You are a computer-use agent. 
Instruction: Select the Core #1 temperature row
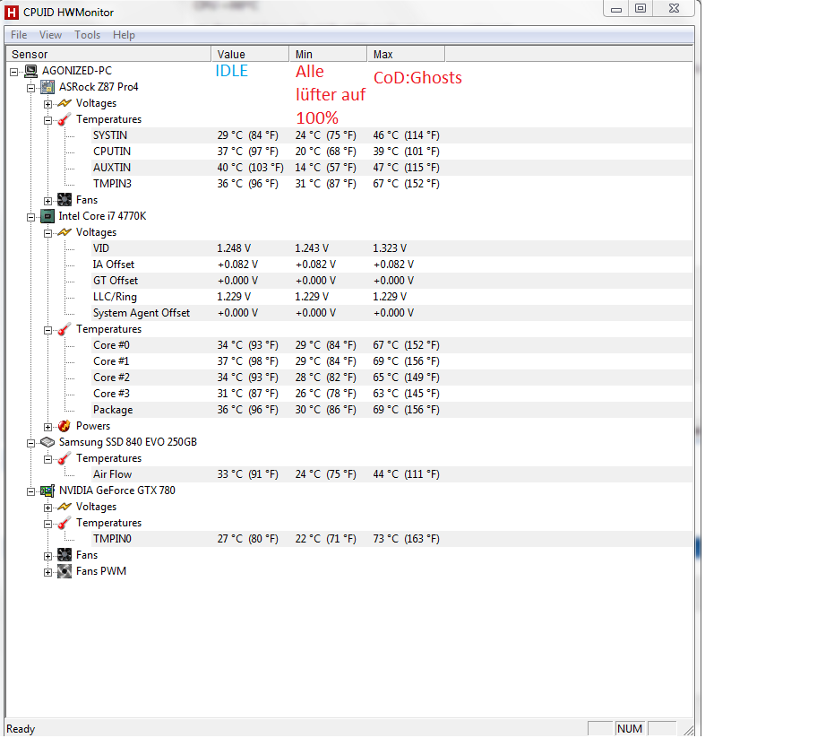pyautogui.click(x=391, y=362)
